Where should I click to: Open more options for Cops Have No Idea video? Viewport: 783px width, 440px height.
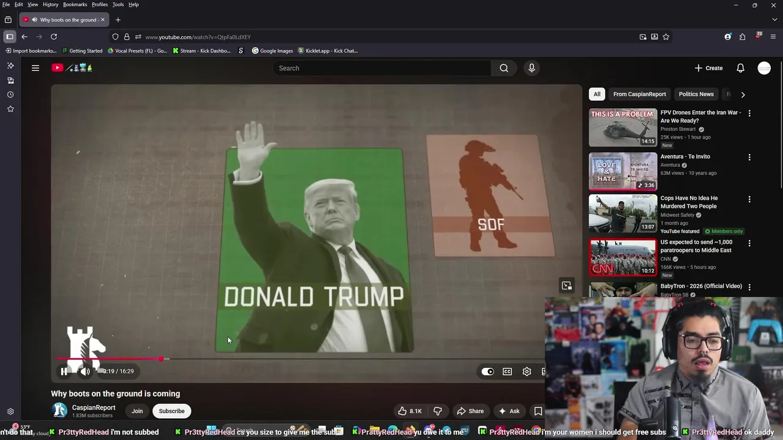(x=749, y=199)
